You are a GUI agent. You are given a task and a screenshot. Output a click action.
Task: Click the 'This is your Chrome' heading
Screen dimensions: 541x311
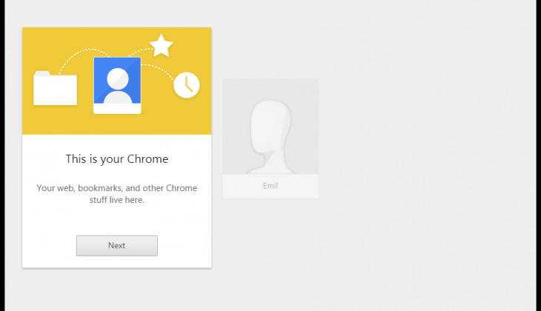[x=117, y=159]
